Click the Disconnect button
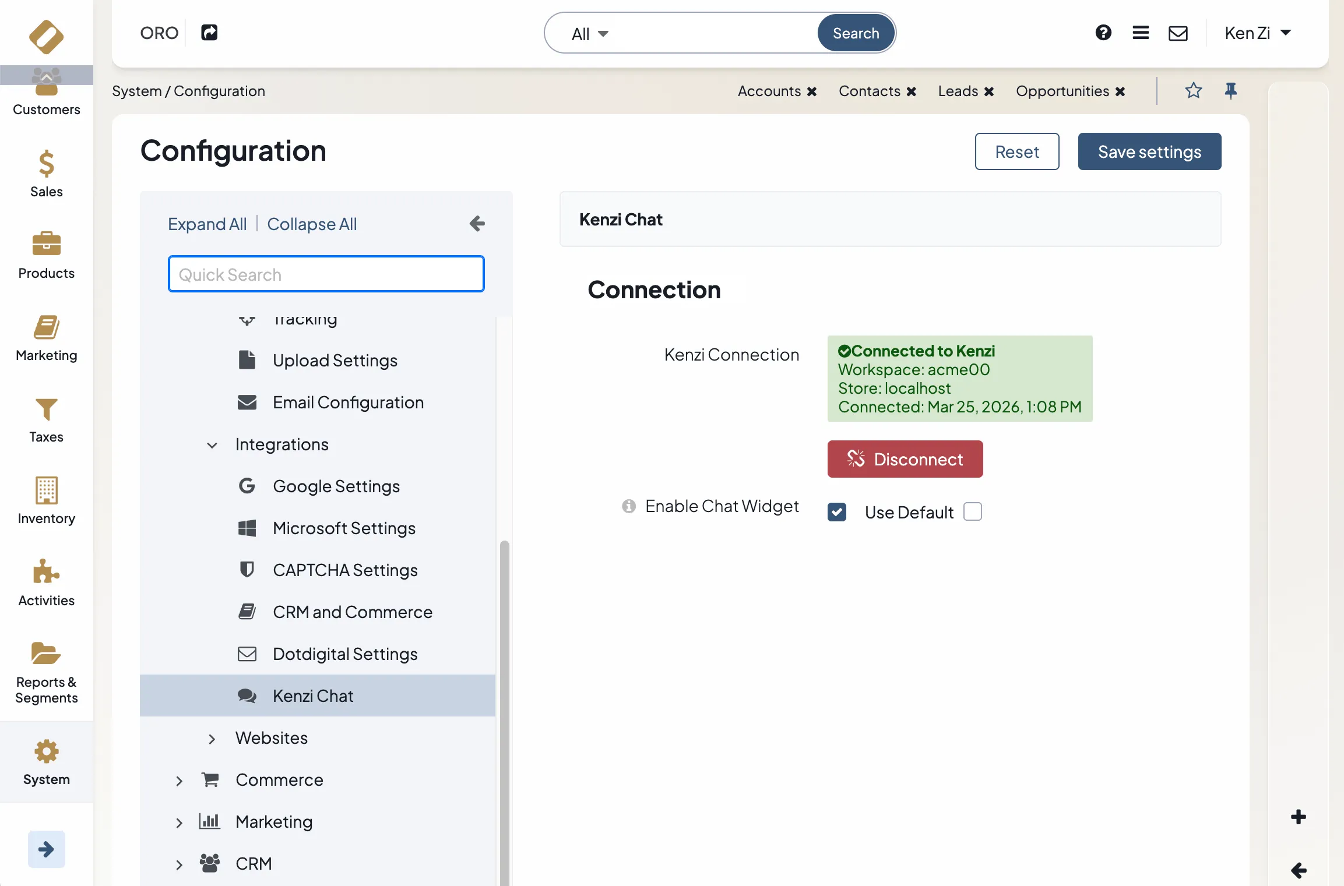The image size is (1344, 886). point(905,459)
